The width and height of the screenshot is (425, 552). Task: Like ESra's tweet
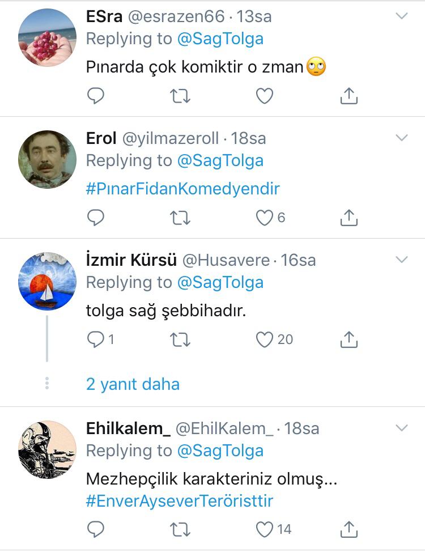(265, 96)
